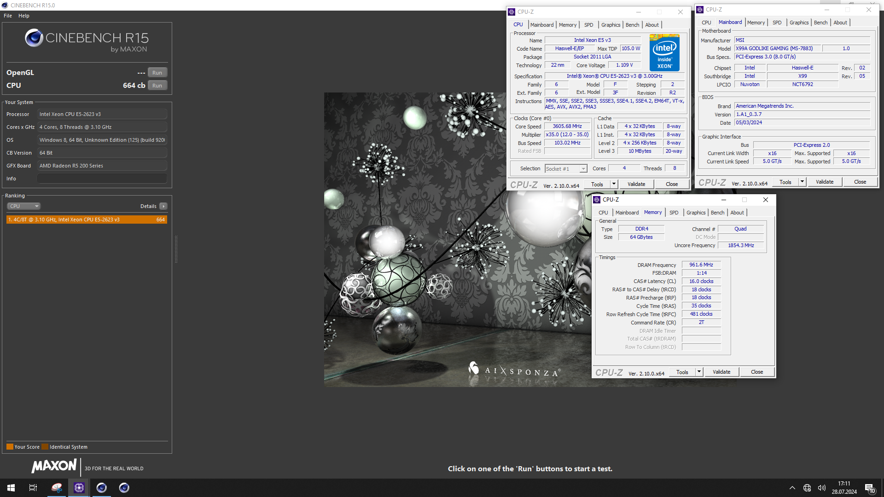The height and width of the screenshot is (497, 884).
Task: Open the Cinebench Help menu
Action: coord(24,16)
